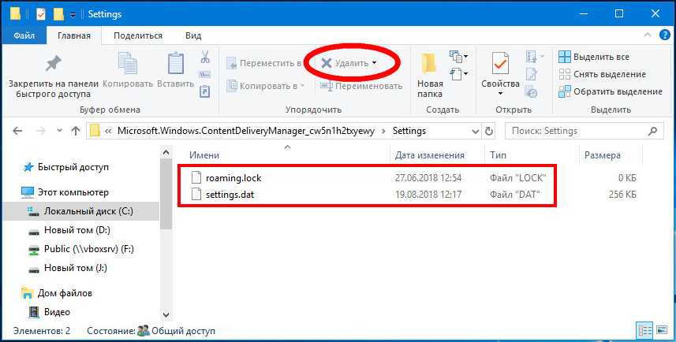The height and width of the screenshot is (342, 676).
Task: Click the Microsoft.Windows.ContentDeliveryManager breadcrumb segment
Action: (246, 131)
